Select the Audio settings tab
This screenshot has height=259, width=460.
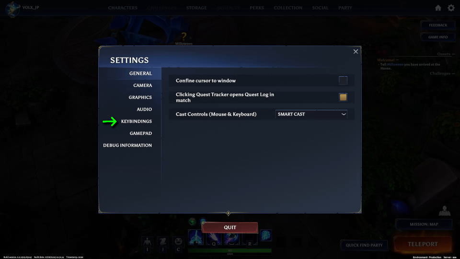[x=144, y=109]
